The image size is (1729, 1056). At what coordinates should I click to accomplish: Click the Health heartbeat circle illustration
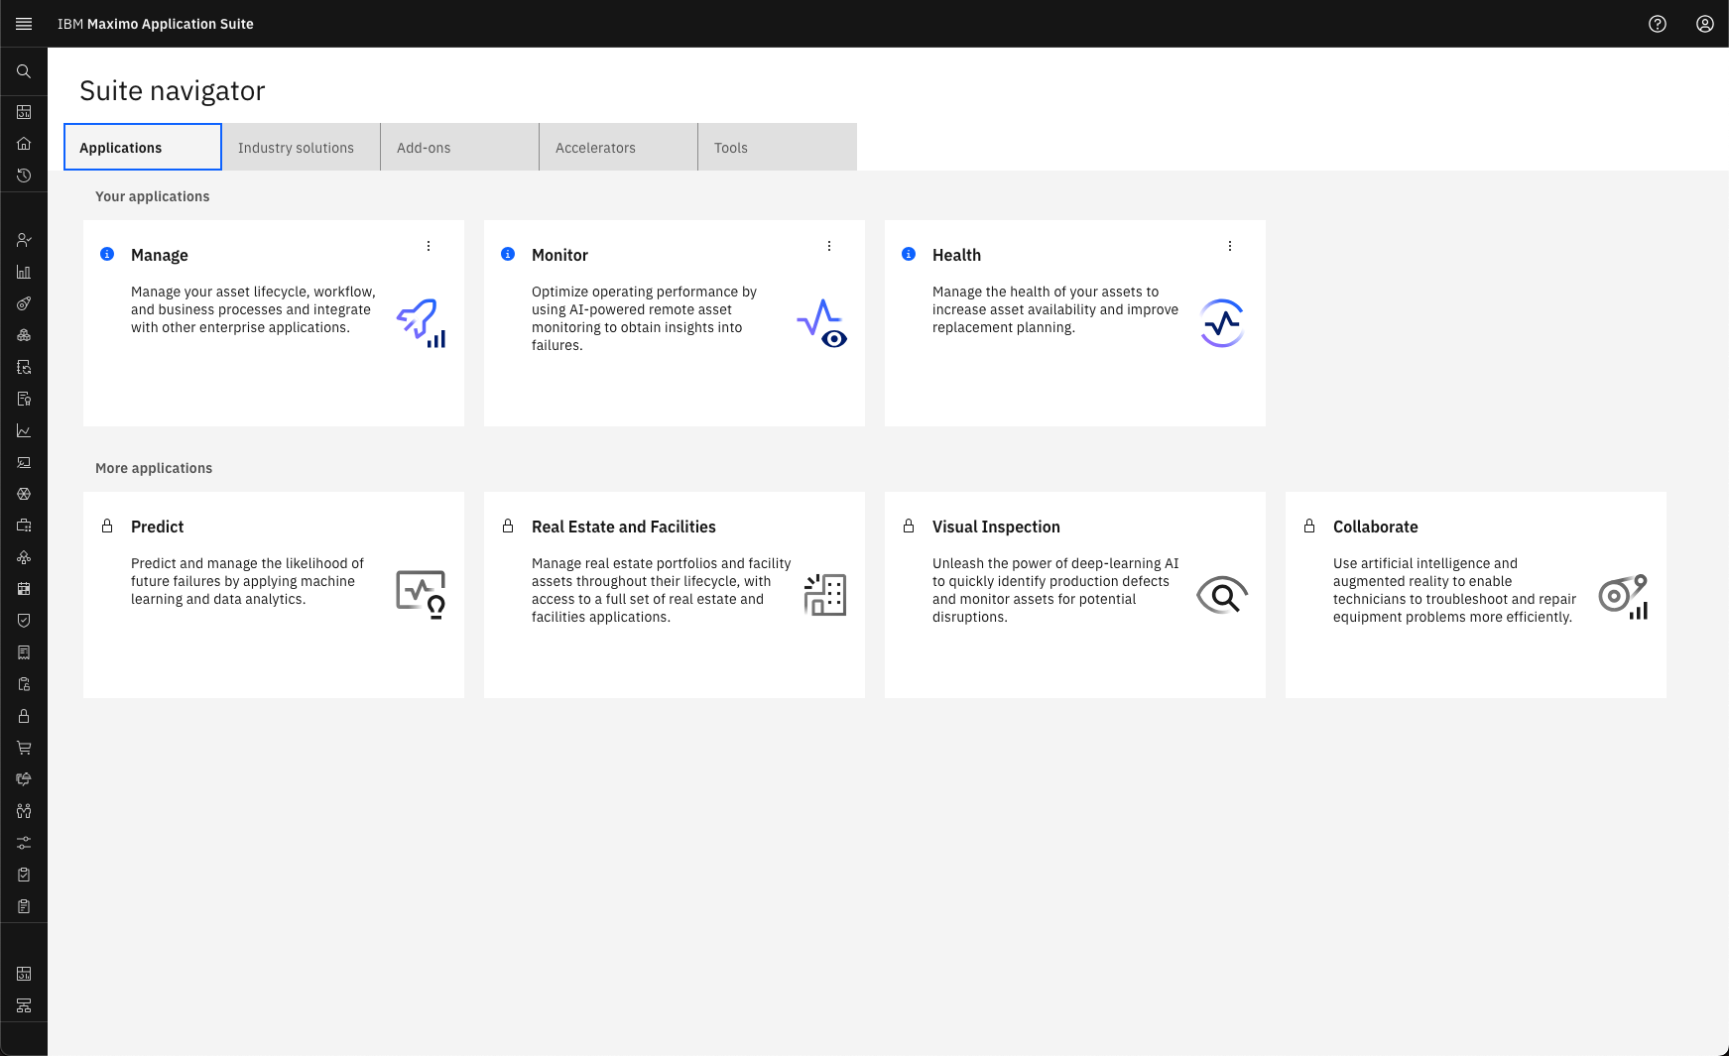click(1222, 323)
